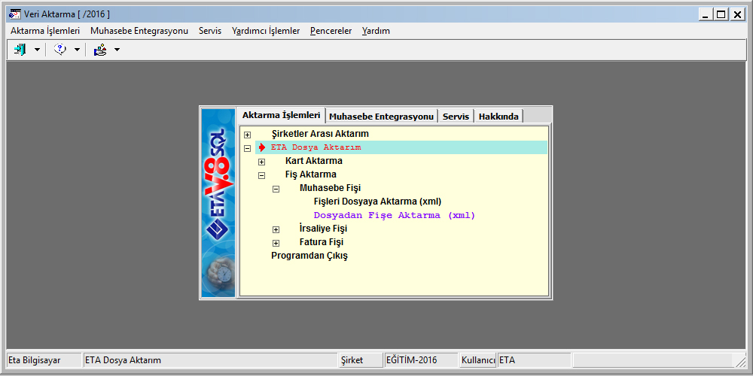Click the user settings toolbar icon
Viewport: 753px width, 376px height.
[100, 50]
